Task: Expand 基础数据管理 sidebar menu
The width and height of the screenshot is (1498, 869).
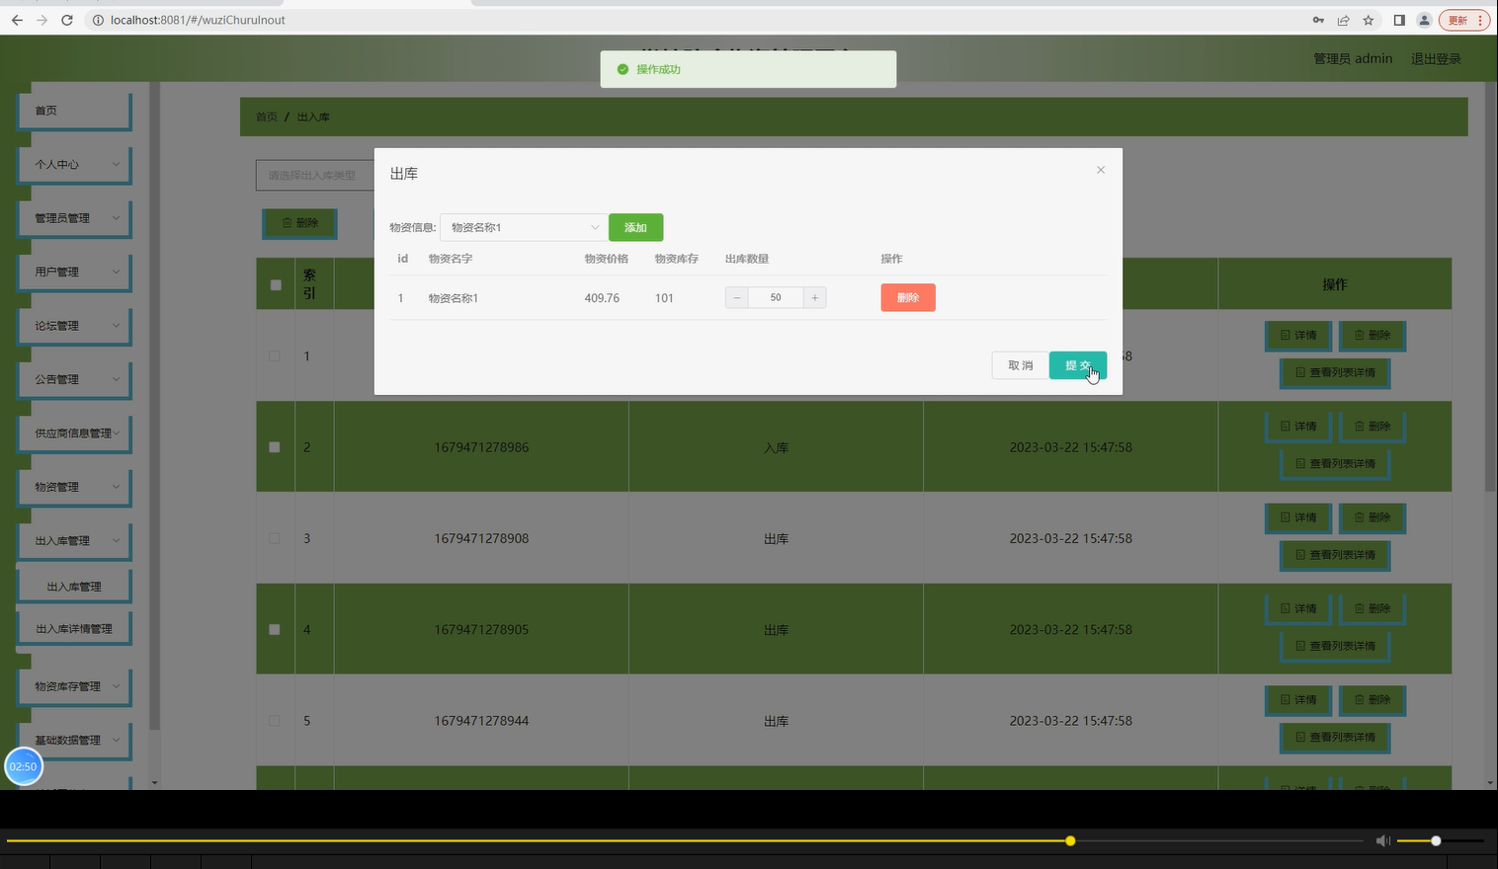Action: pyautogui.click(x=74, y=740)
